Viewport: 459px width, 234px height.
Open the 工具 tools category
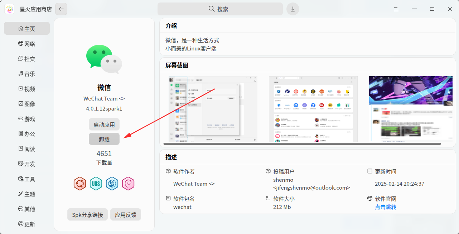[x=27, y=179]
